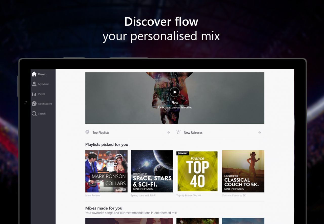Open Space, Stars & Sci-Fi playlist cover

pos(152,171)
